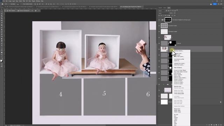Open the Window menu
Image resolution: width=224 pixels, height=126 pixels.
point(38,1)
